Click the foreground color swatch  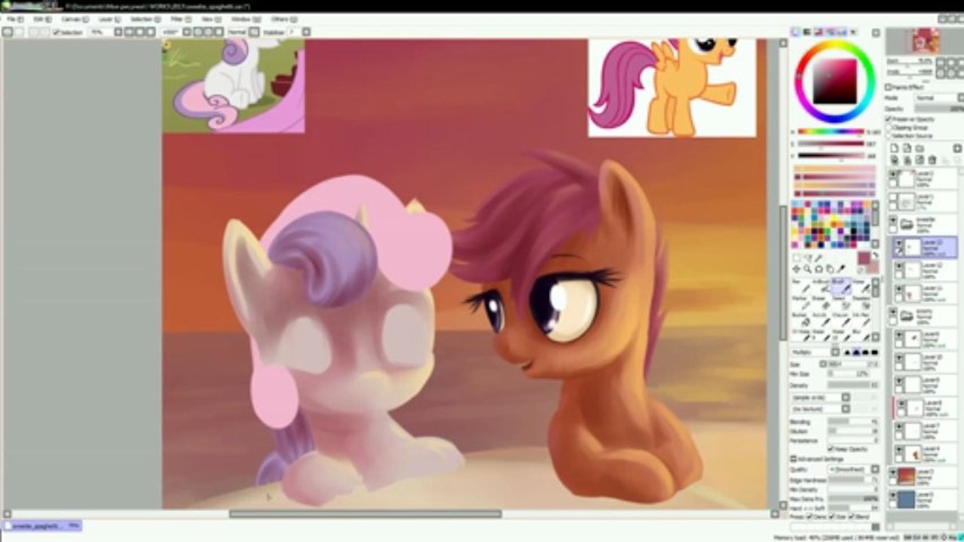click(x=864, y=257)
